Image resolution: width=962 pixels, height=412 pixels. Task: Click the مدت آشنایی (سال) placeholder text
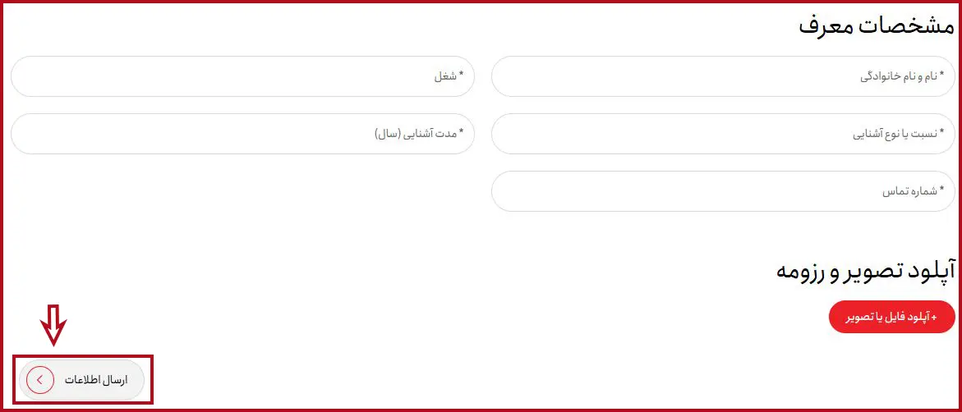419,134
